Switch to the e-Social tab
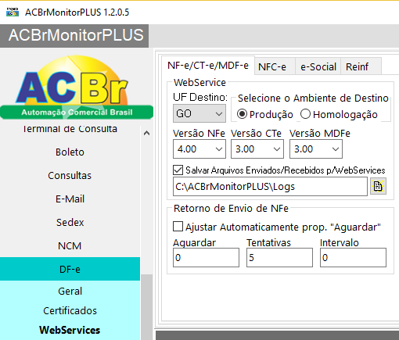This screenshot has width=399, height=340. [x=318, y=67]
